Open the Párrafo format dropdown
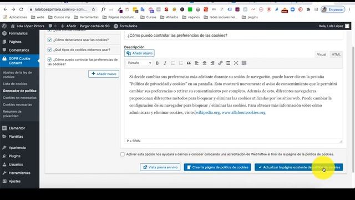 (139, 63)
